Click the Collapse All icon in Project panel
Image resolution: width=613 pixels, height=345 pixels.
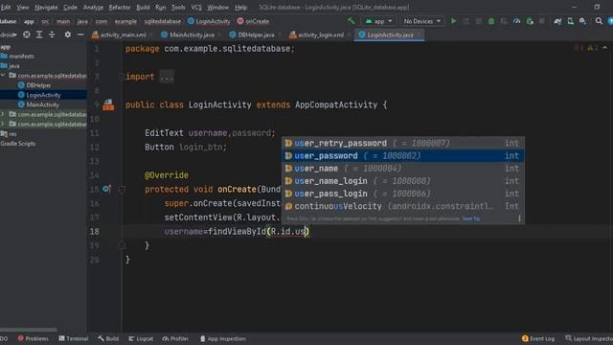[52, 34]
